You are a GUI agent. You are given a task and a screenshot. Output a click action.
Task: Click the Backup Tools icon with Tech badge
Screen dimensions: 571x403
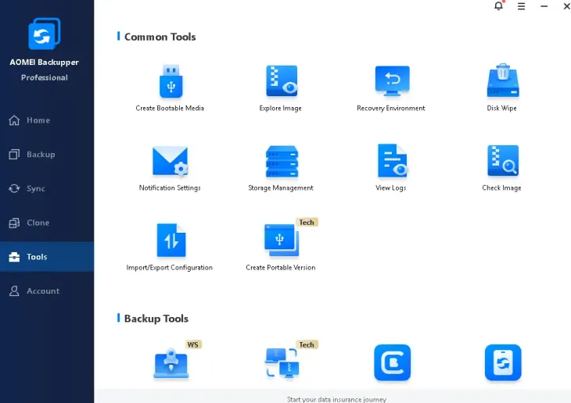tap(281, 363)
